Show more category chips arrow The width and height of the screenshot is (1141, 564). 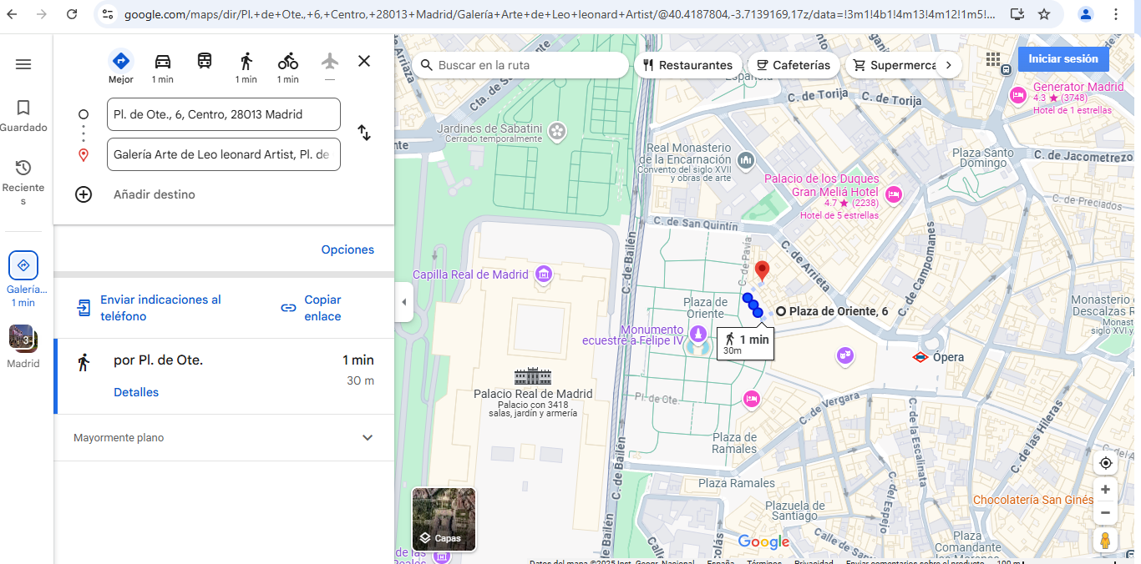click(x=948, y=65)
